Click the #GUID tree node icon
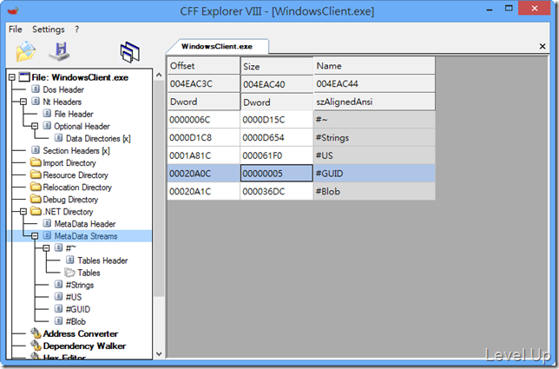 tap(58, 309)
